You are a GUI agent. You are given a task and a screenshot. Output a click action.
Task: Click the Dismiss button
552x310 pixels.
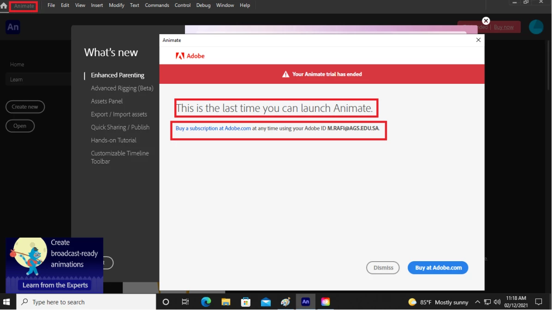coord(383,268)
